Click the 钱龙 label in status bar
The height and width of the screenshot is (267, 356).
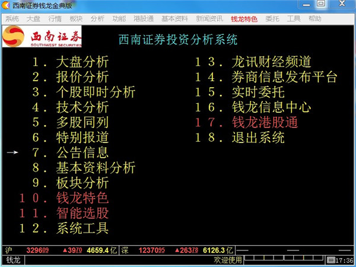point(13,260)
